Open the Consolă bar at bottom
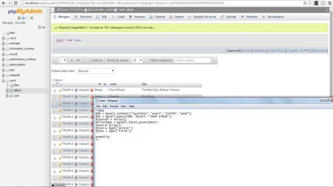Viewport: 333px width, 187px height. click(x=58, y=185)
